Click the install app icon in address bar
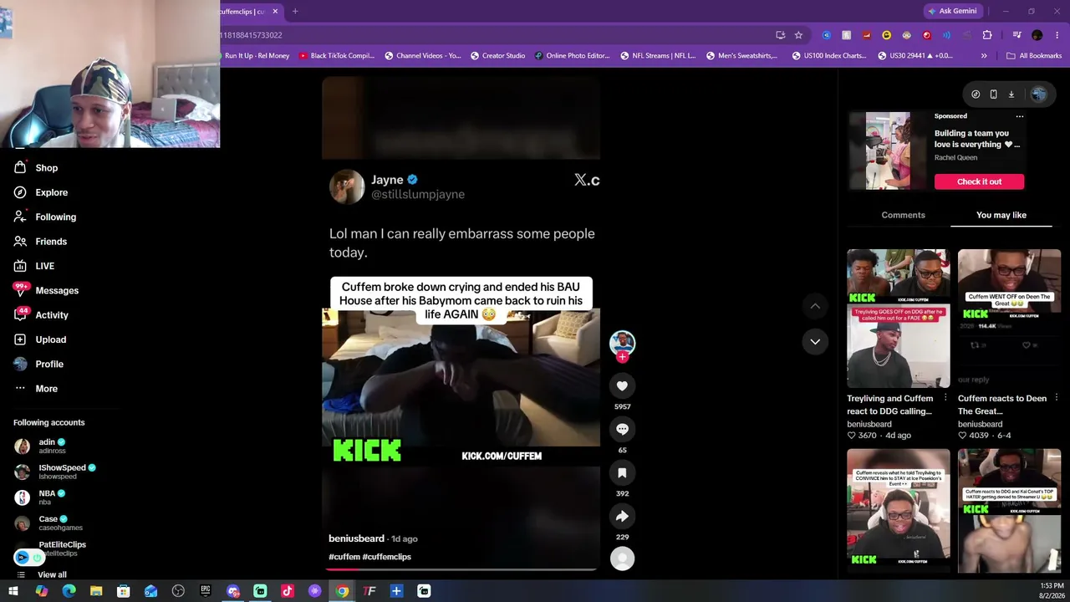 pyautogui.click(x=780, y=35)
